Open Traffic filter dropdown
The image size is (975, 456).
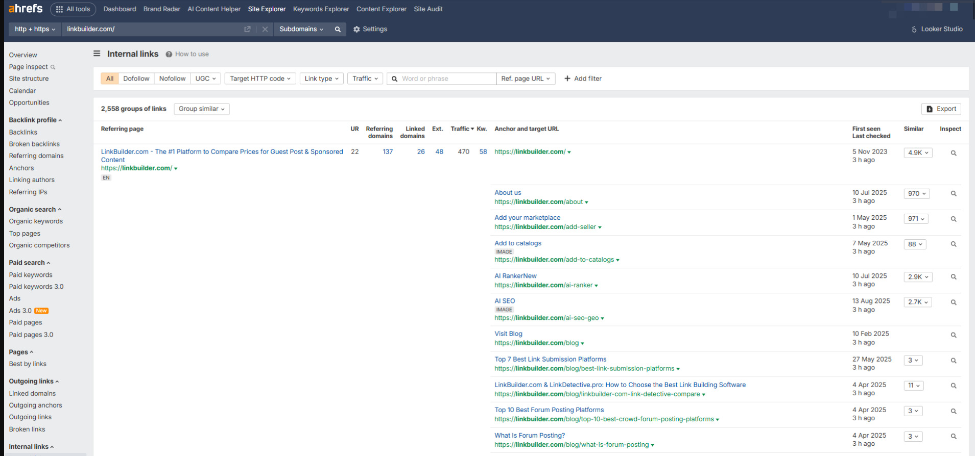[x=365, y=79]
